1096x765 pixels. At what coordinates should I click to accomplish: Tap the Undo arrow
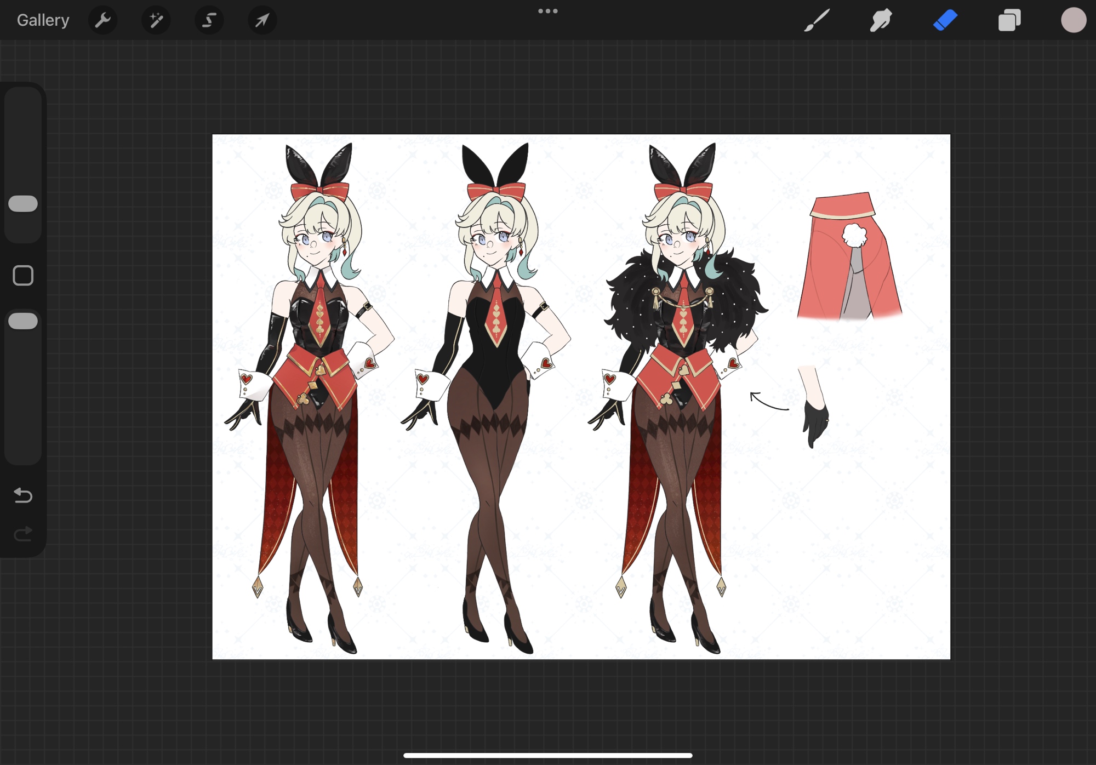click(23, 495)
